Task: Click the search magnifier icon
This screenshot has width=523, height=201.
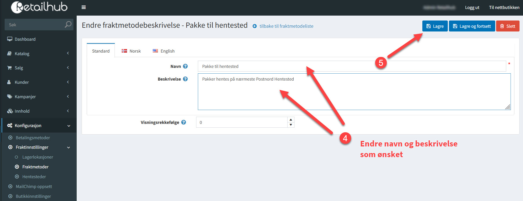Action: tap(68, 25)
